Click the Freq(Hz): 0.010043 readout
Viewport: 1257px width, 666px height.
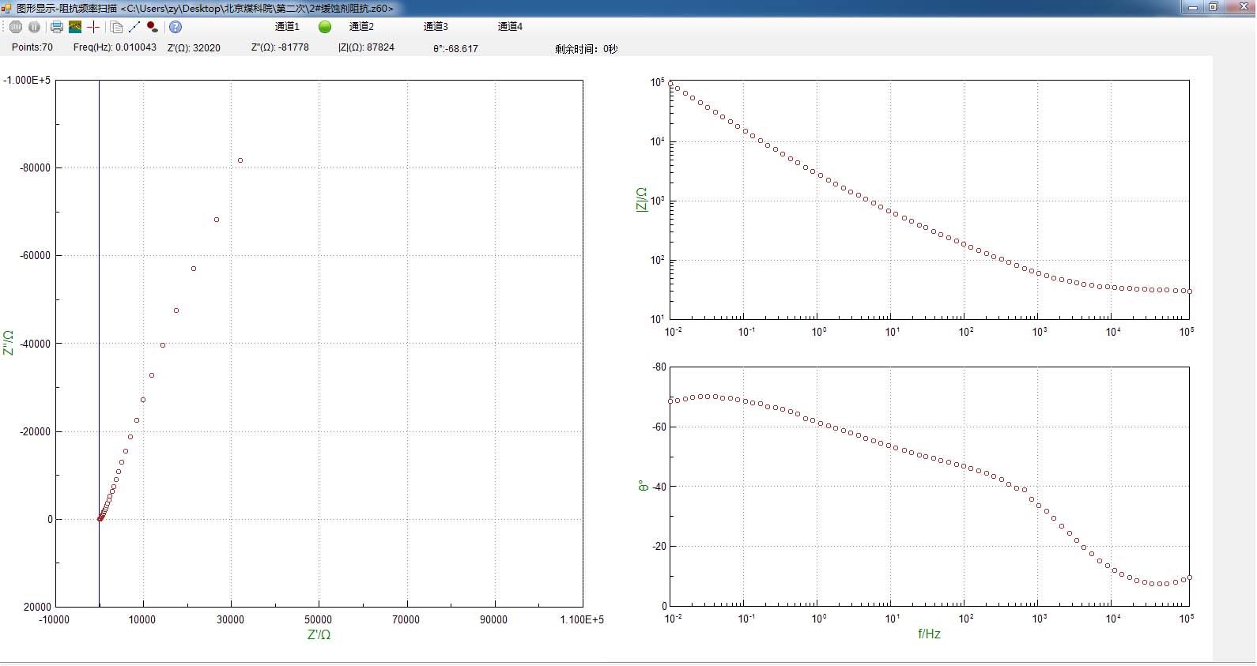coord(115,47)
